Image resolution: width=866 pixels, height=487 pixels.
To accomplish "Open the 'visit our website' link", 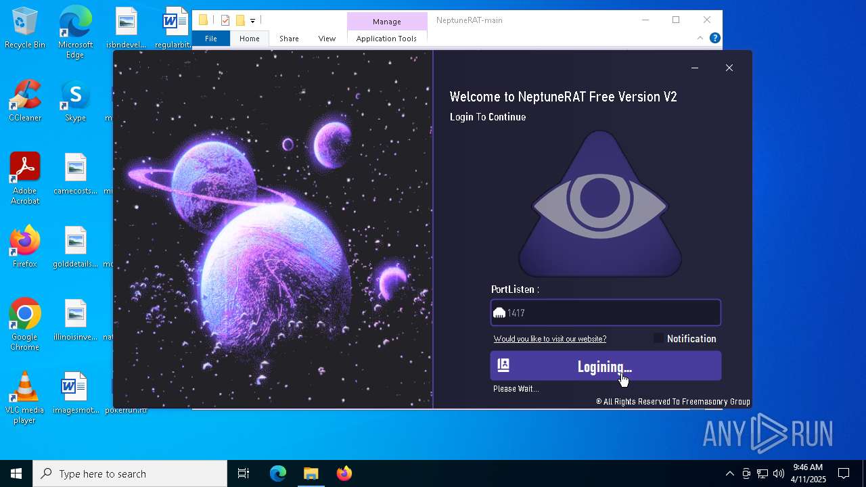I will [x=549, y=339].
